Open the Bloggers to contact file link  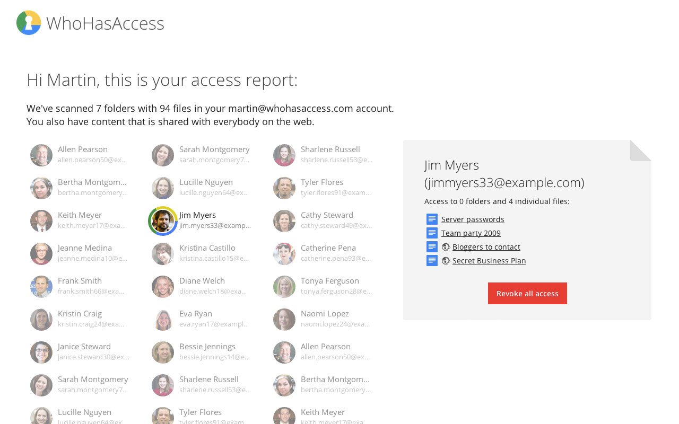486,246
